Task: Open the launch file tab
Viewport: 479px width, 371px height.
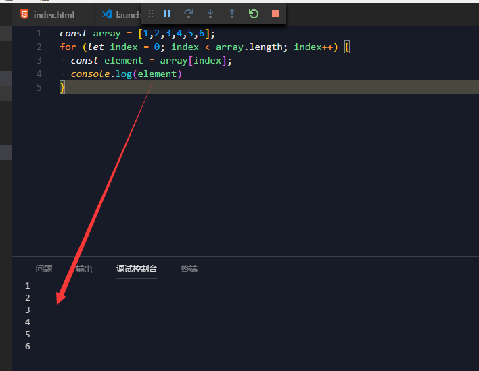Action: 121,15
